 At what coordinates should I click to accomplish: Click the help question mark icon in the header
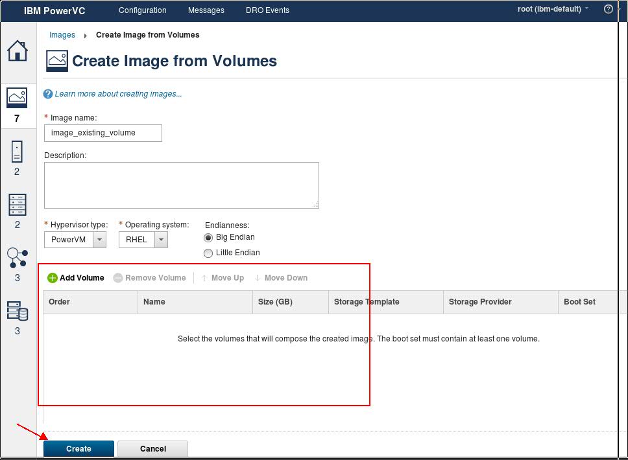[608, 9]
